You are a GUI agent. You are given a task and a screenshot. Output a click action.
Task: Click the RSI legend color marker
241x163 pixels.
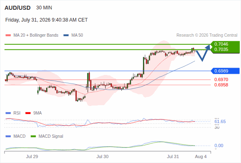coord(8,113)
